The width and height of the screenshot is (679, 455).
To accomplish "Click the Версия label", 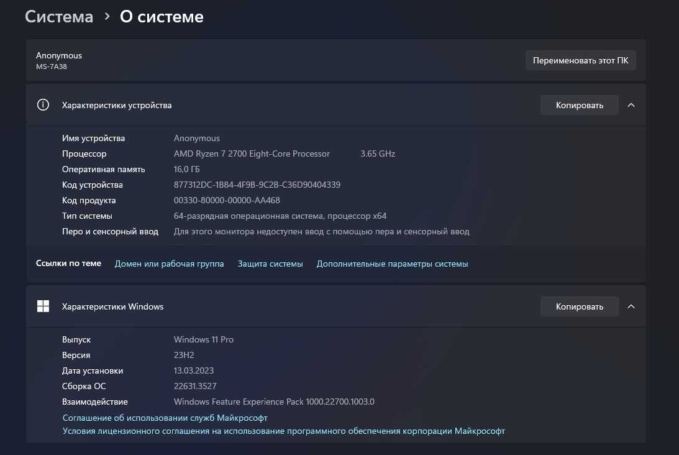I will pyautogui.click(x=76, y=355).
